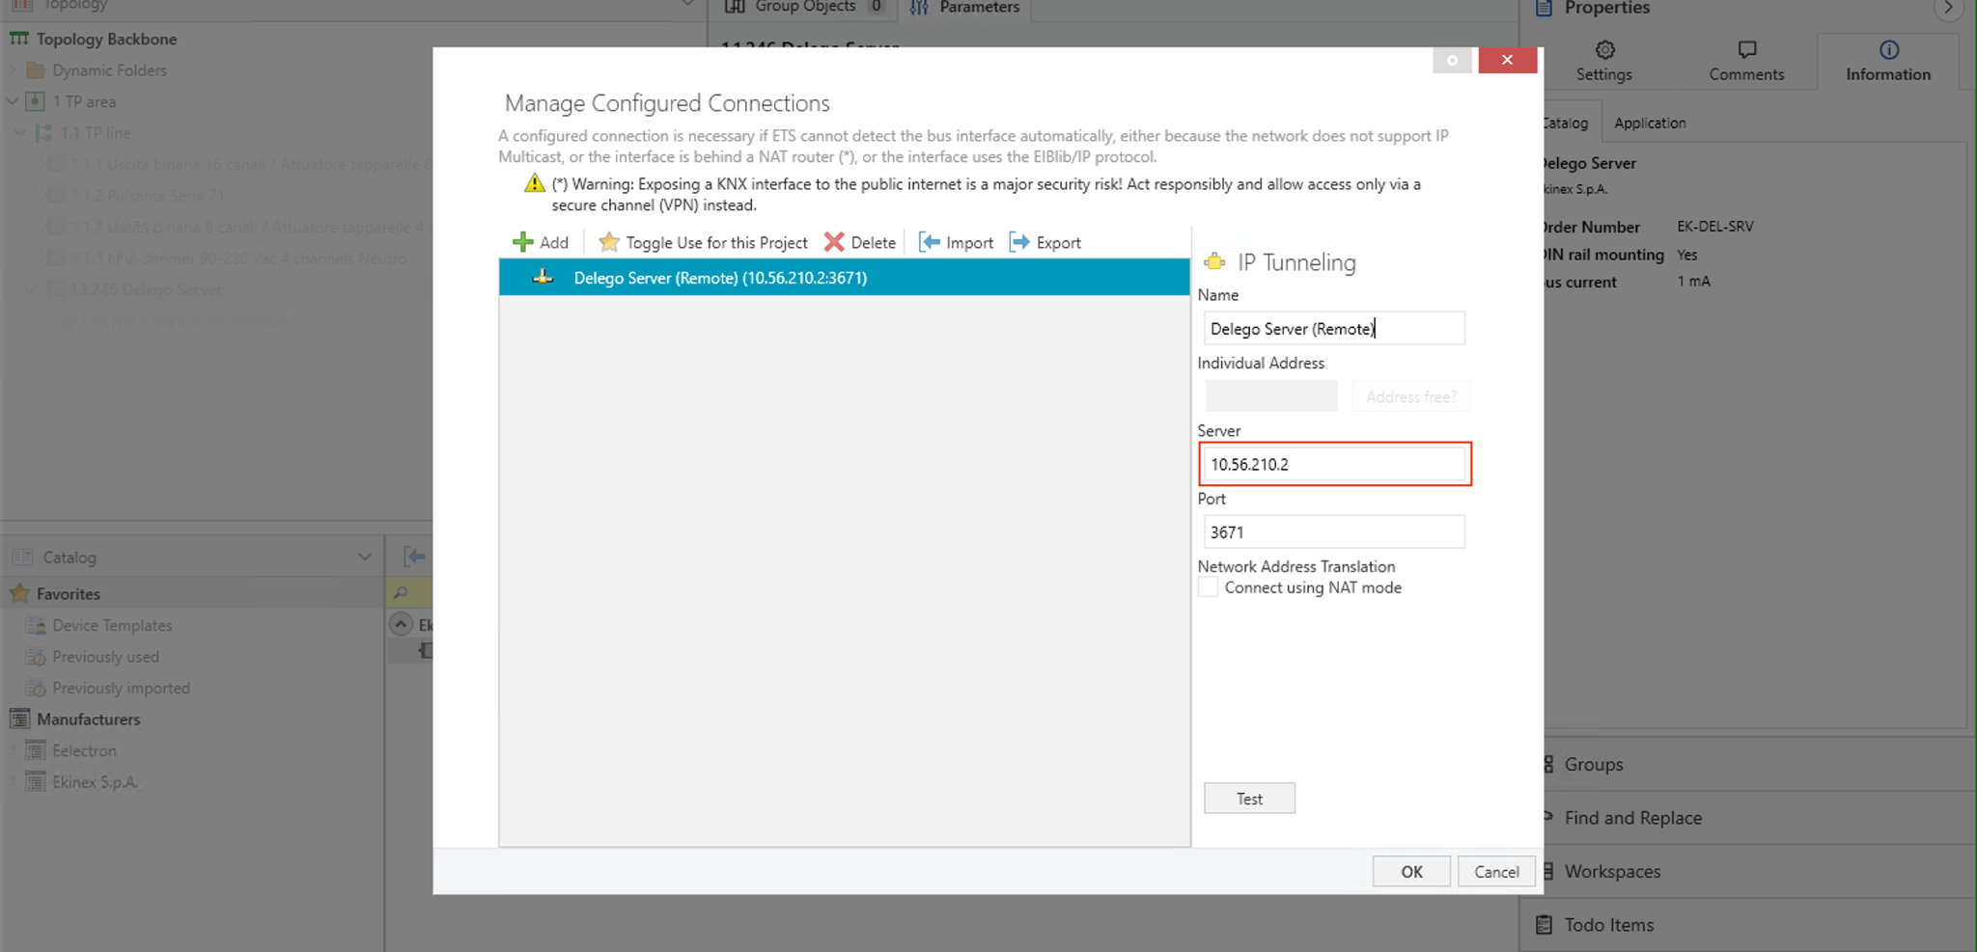
Task: Select Ekinex S.p.A. manufacturer
Action: click(96, 781)
